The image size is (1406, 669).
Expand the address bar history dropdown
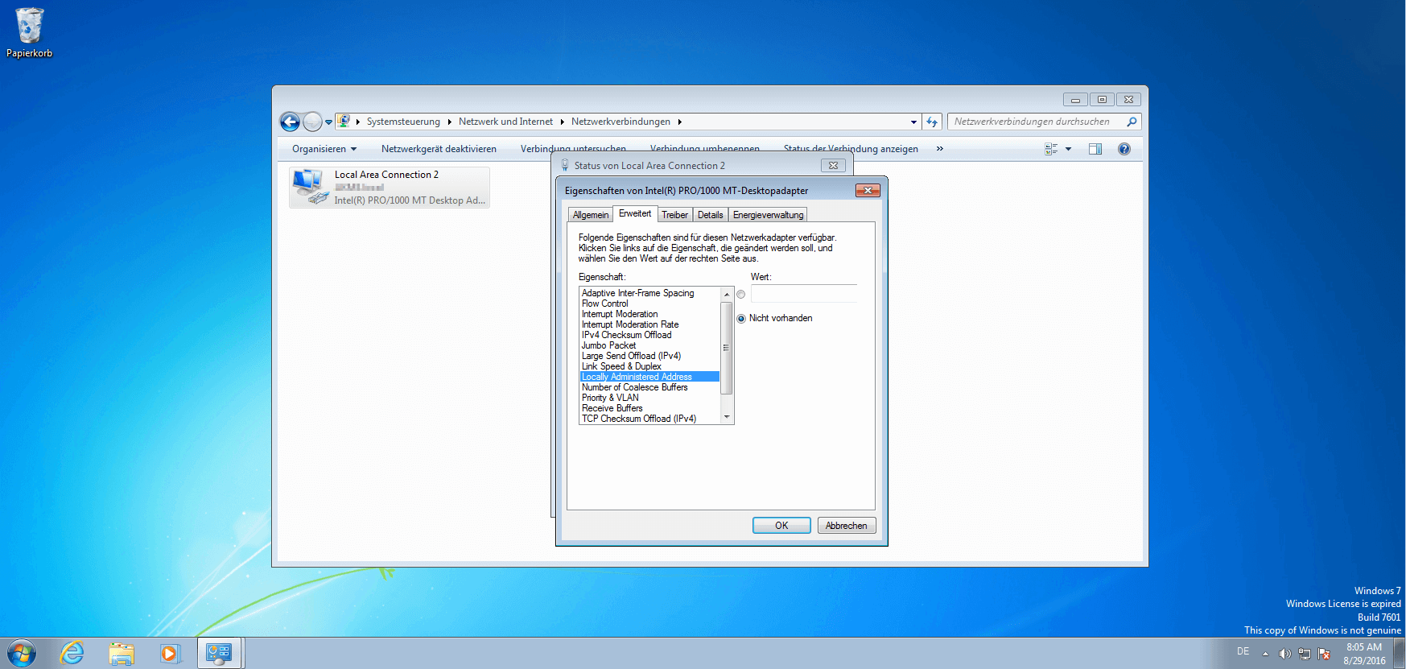tap(913, 122)
